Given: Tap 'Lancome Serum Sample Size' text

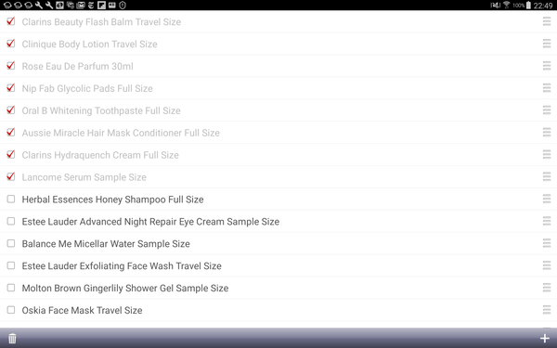Looking at the screenshot, I should click(84, 177).
